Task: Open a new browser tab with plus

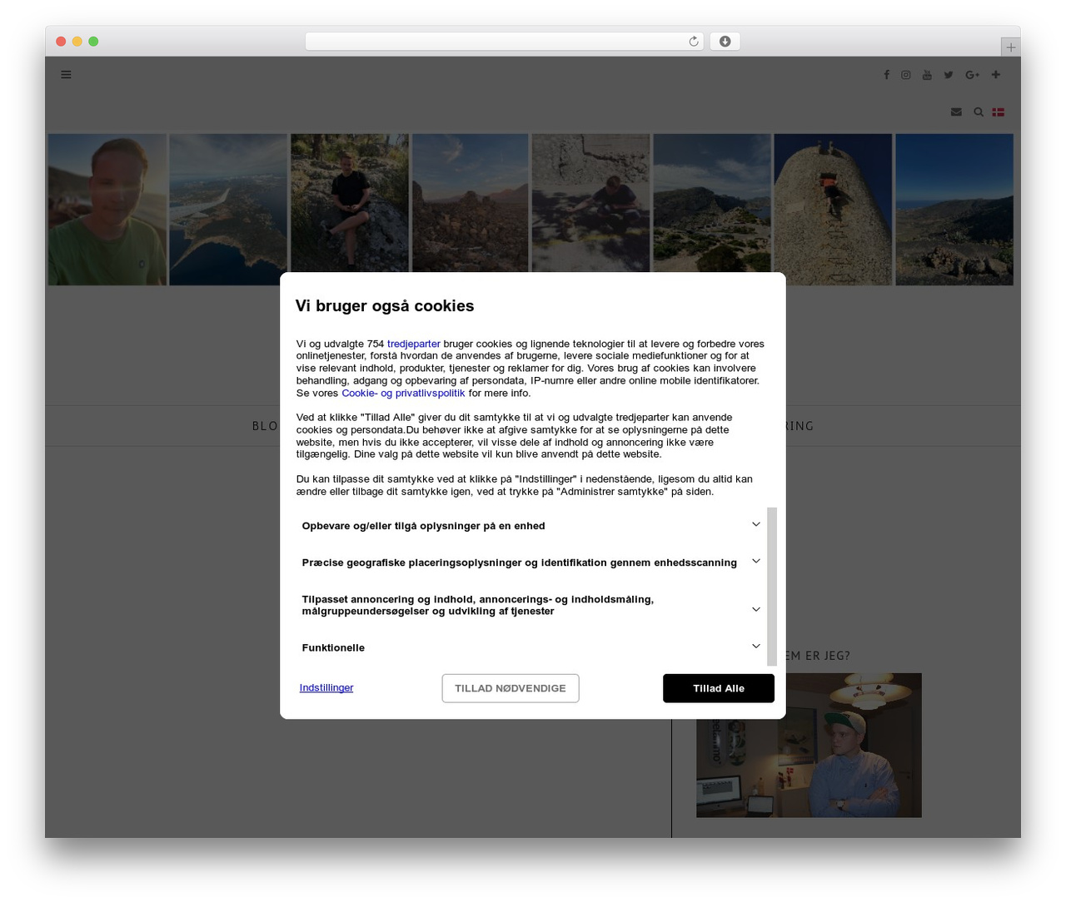Action: tap(1010, 47)
